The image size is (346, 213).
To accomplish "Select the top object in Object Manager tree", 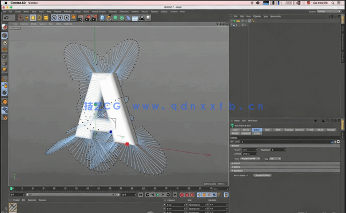I will point(237,21).
